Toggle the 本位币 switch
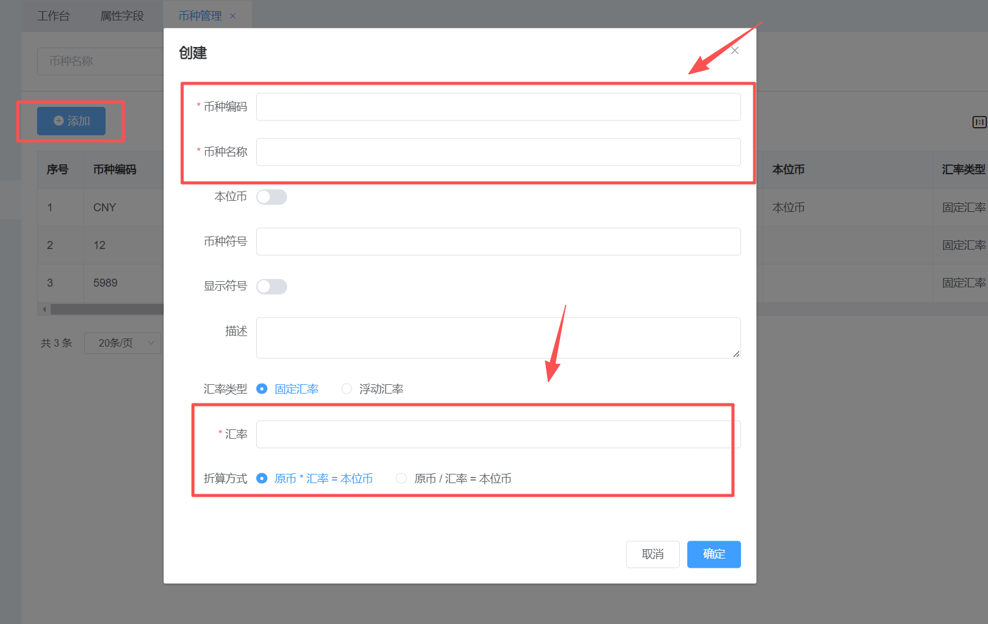The image size is (988, 624). pos(272,197)
